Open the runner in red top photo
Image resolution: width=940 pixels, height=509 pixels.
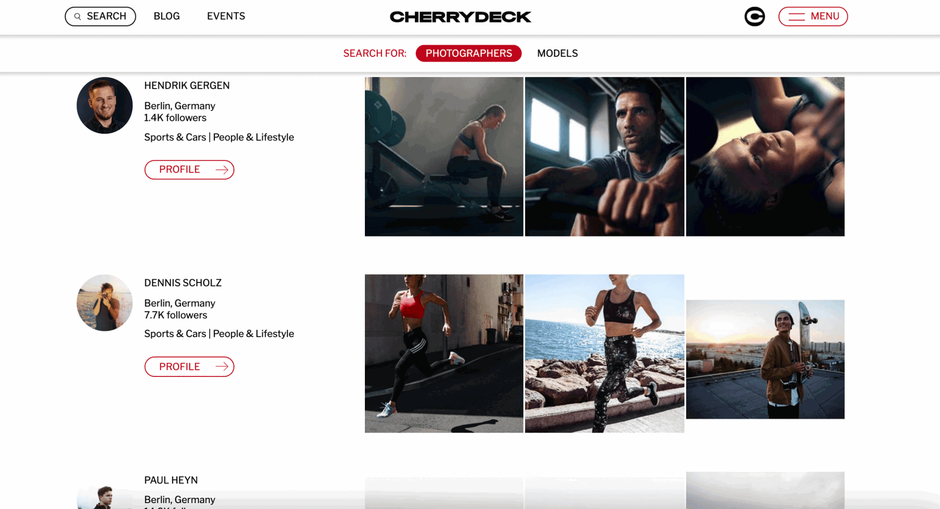point(444,353)
